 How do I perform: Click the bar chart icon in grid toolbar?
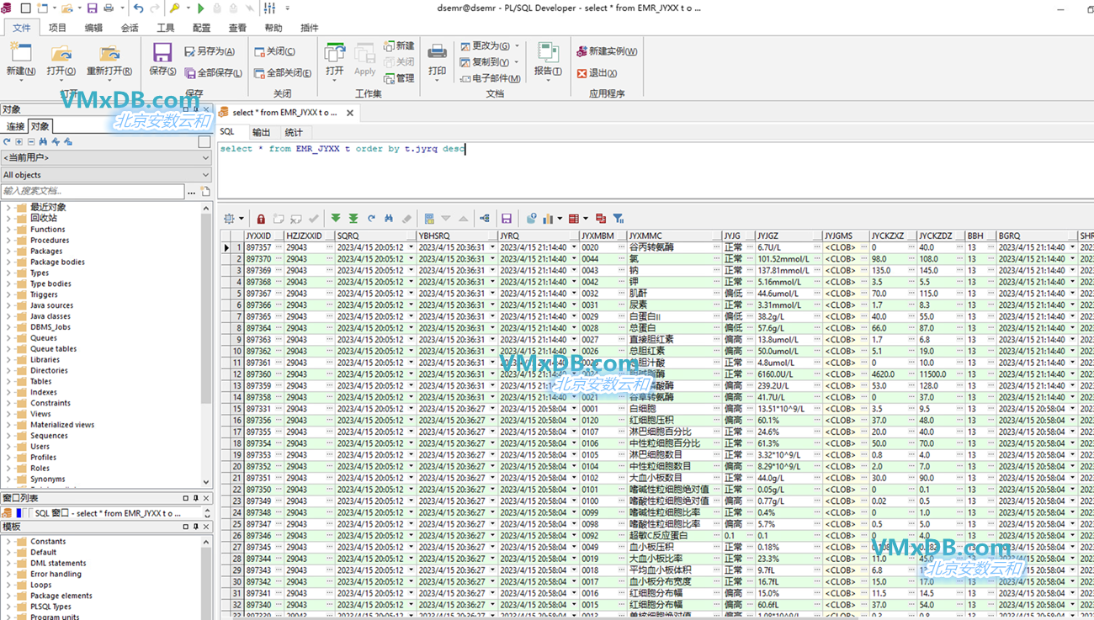click(549, 219)
